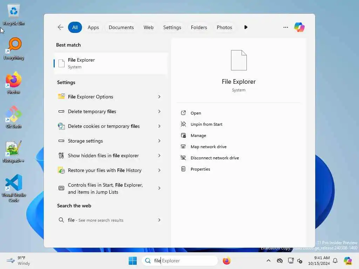Click the cloud sync tray icon
The image size is (359, 269).
[279, 261]
